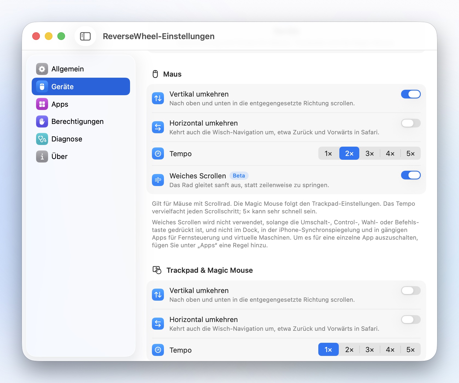Image resolution: width=459 pixels, height=383 pixels.
Task: Click the Über info icon
Action: (42, 156)
